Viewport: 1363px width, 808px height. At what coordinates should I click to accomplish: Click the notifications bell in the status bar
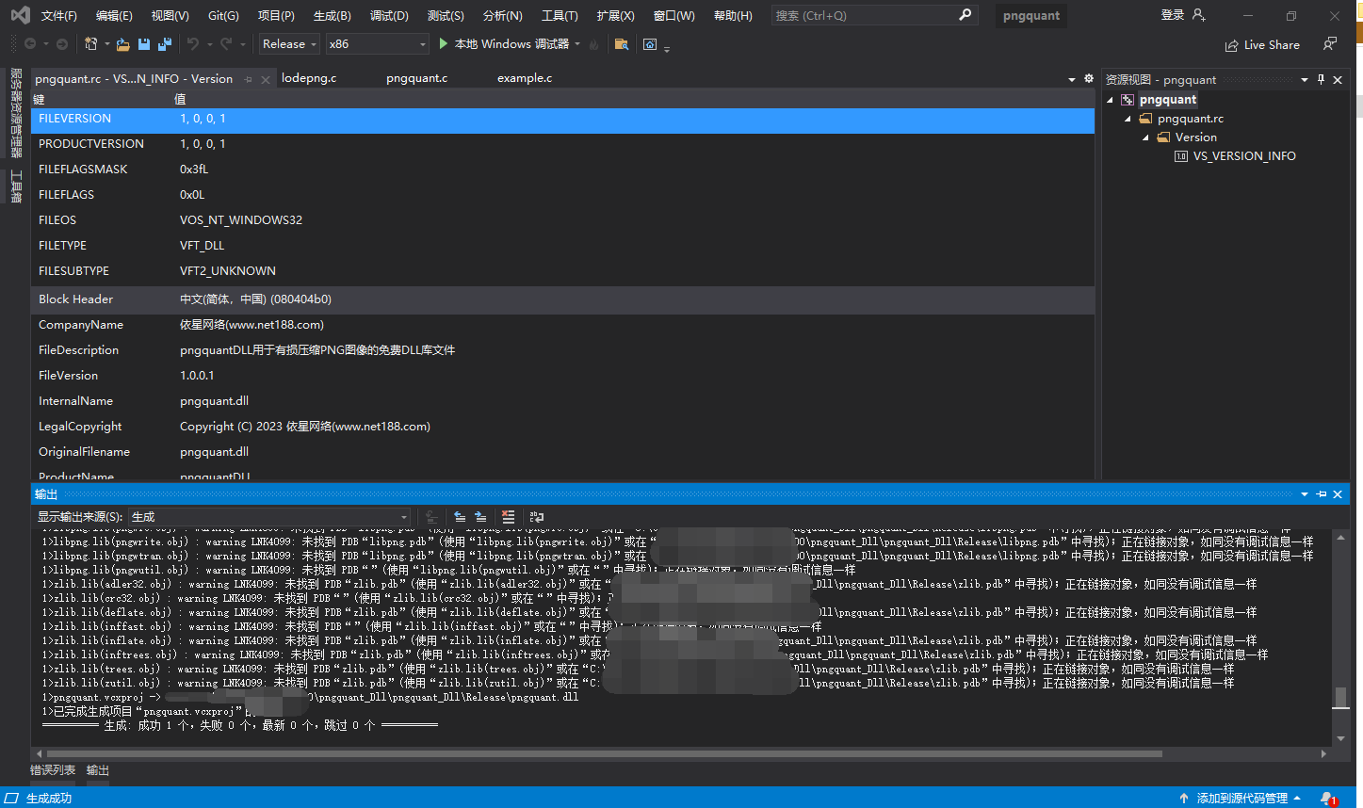1327,799
